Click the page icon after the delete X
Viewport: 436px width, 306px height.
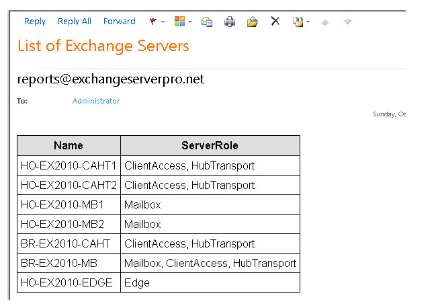coord(298,22)
